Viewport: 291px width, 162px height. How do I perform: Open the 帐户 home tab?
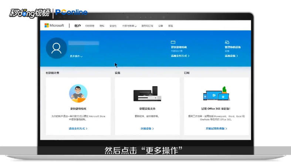click(x=78, y=26)
